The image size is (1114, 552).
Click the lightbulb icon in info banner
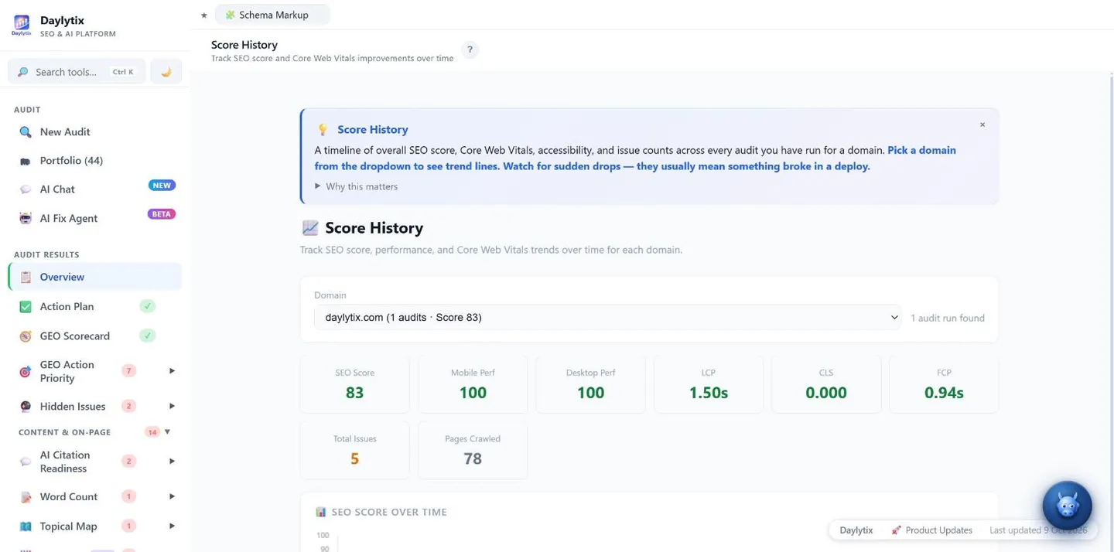pyautogui.click(x=323, y=130)
